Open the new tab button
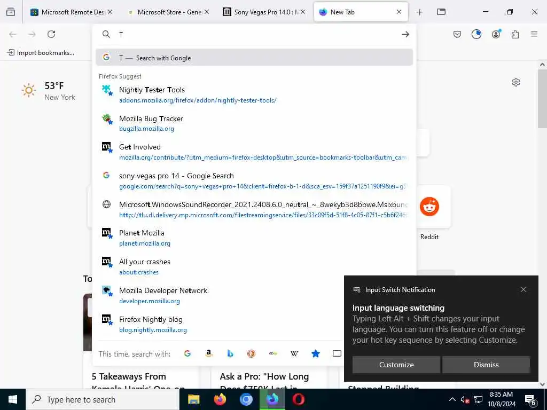The height and width of the screenshot is (410, 547). tap(419, 12)
